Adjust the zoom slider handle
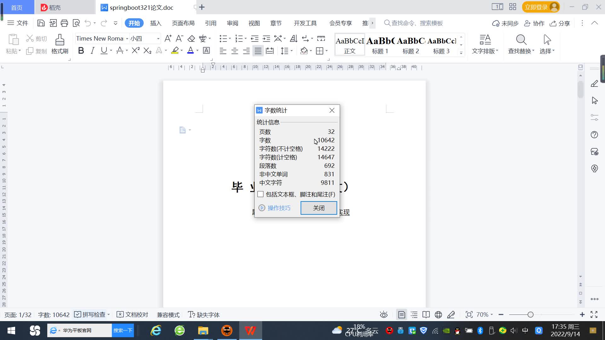This screenshot has height=340, width=605. pos(531,314)
